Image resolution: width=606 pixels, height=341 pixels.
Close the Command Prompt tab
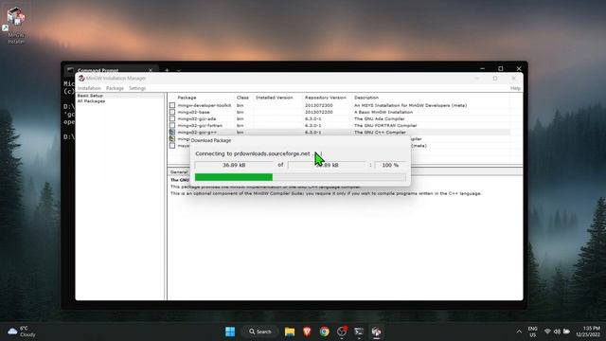pos(151,70)
